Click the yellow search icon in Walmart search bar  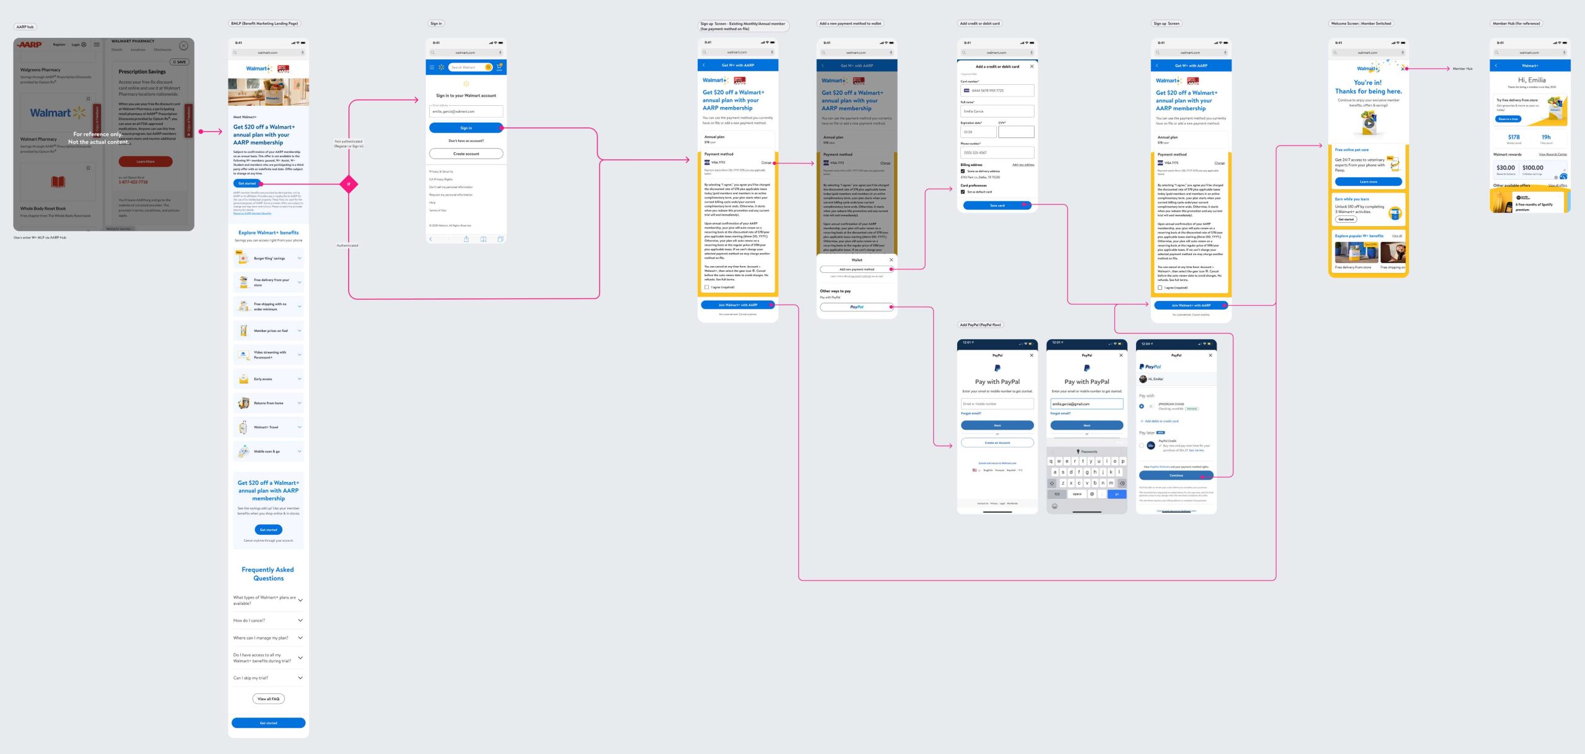tap(488, 67)
